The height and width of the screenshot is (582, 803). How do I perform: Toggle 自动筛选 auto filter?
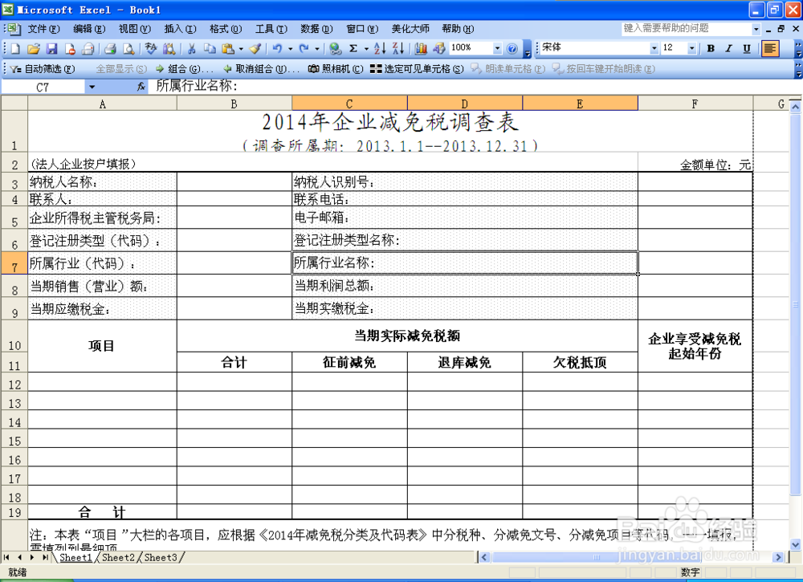coord(42,68)
